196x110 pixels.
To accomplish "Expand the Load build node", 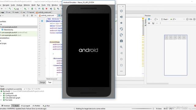I will (x=1, y=94).
